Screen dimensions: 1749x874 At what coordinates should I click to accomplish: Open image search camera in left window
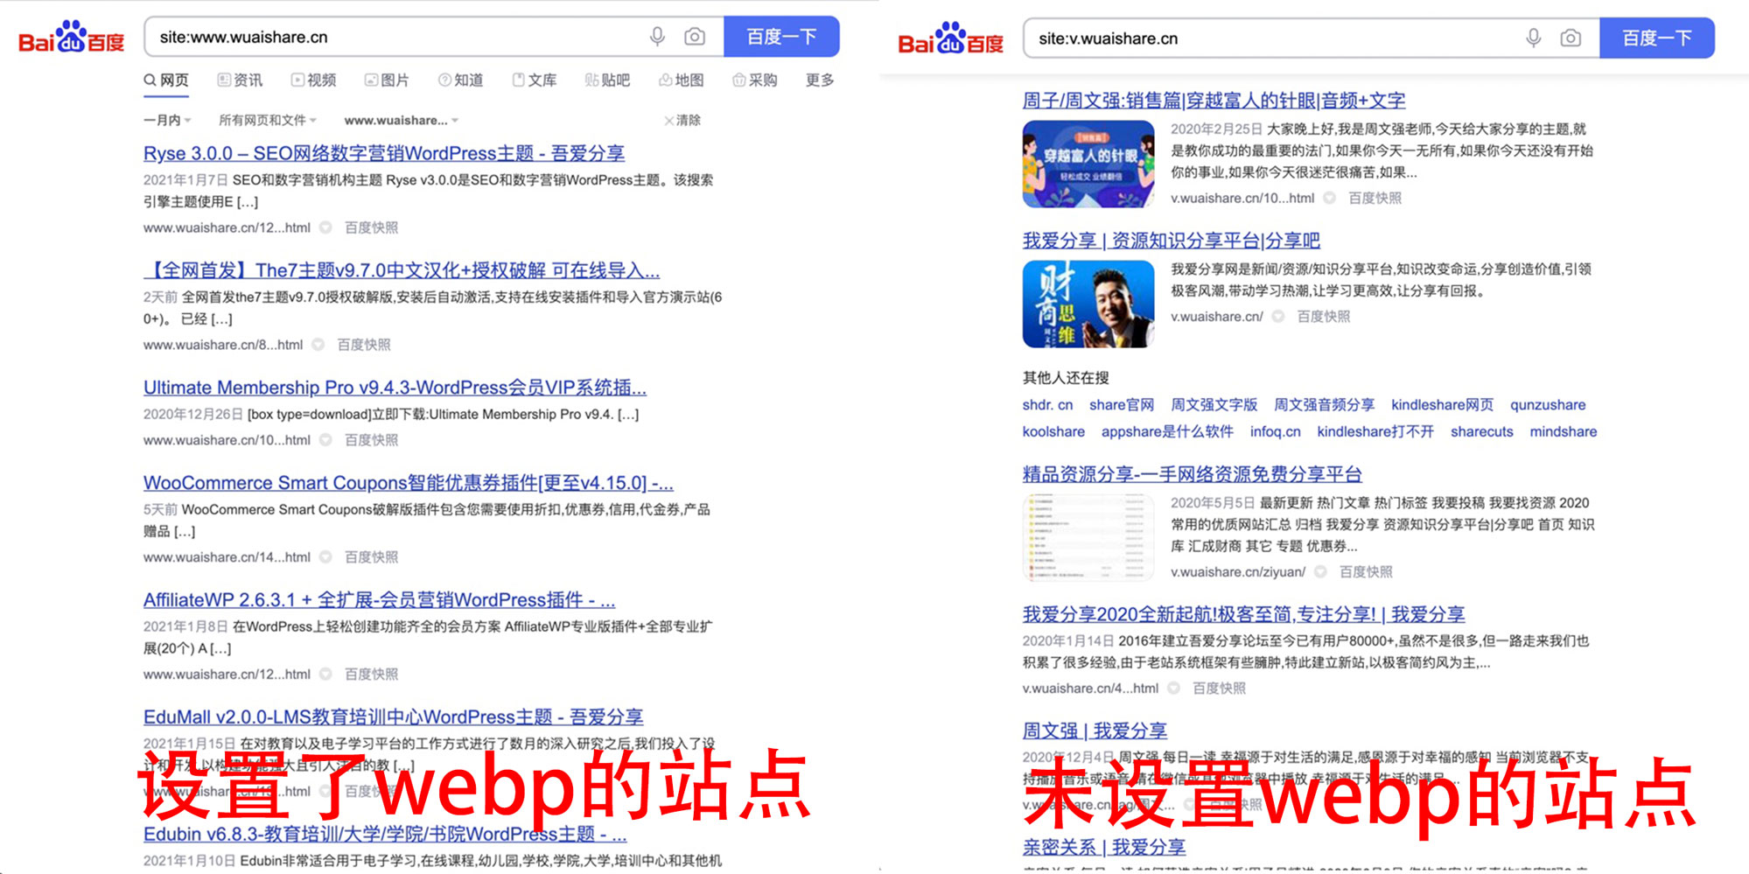[695, 37]
